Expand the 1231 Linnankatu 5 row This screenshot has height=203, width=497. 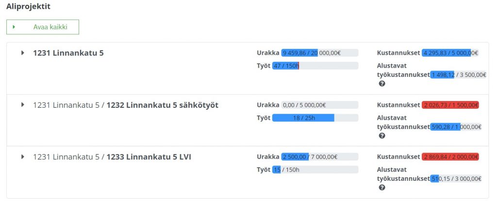[22, 53]
